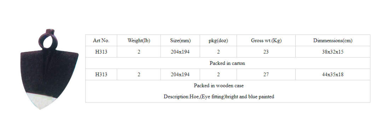Select the Art No. column header
The width and height of the screenshot is (377, 137).
[101, 41]
